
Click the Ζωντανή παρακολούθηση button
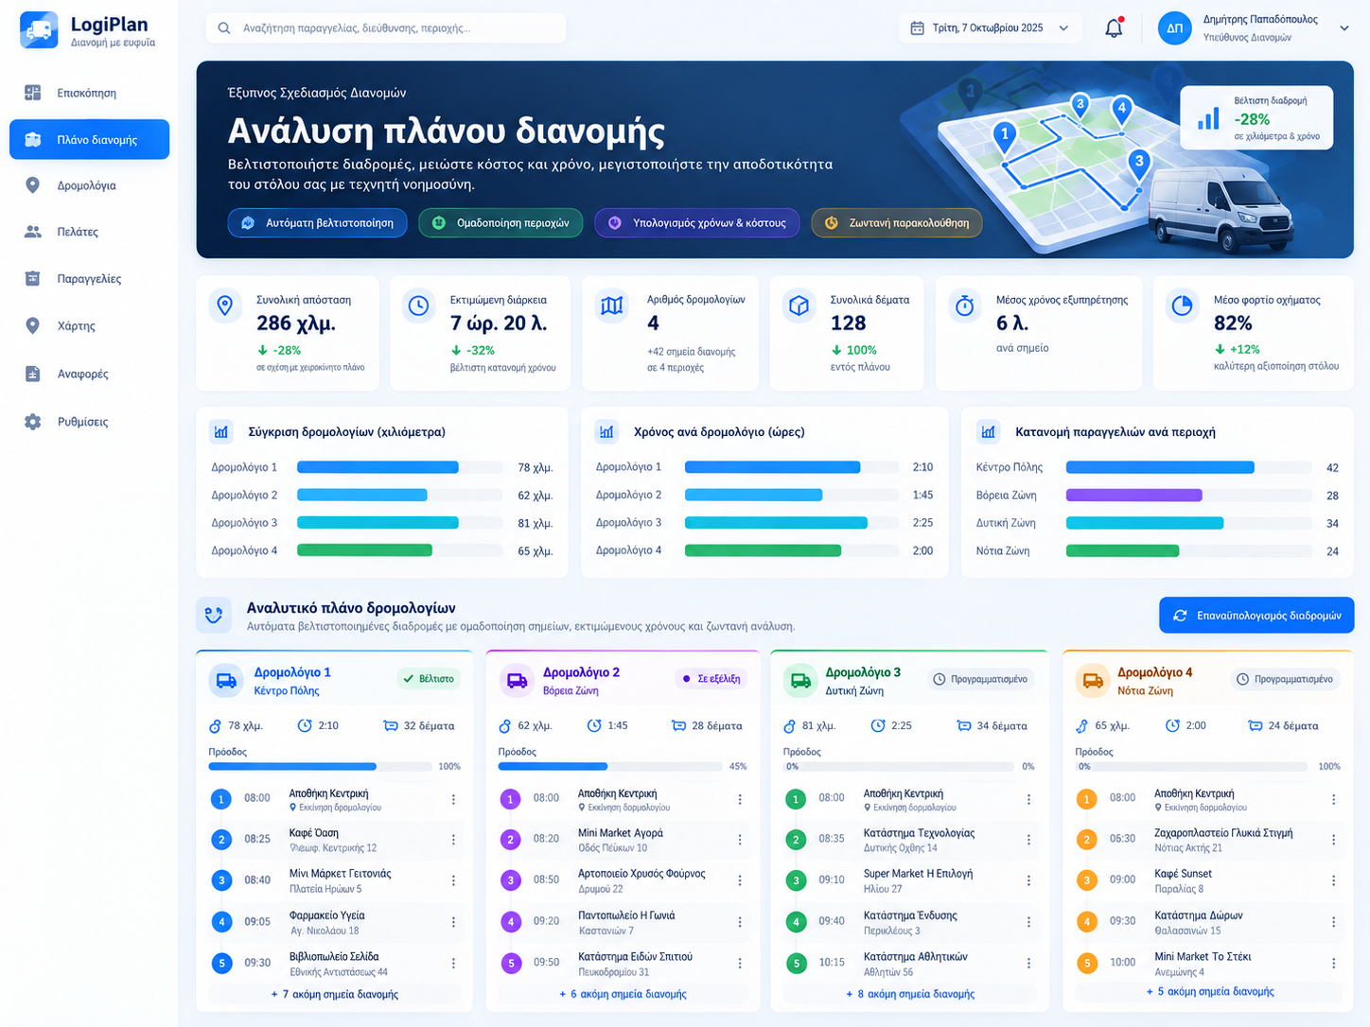[897, 223]
